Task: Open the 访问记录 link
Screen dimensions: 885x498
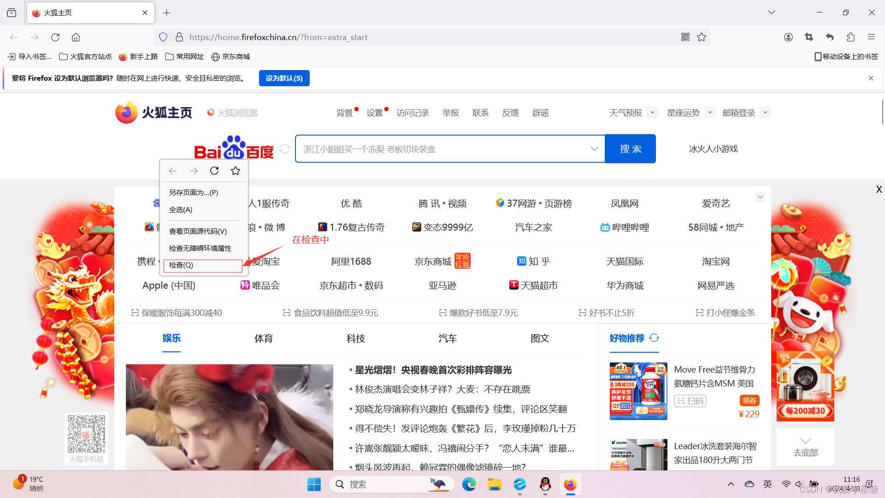Action: tap(413, 113)
